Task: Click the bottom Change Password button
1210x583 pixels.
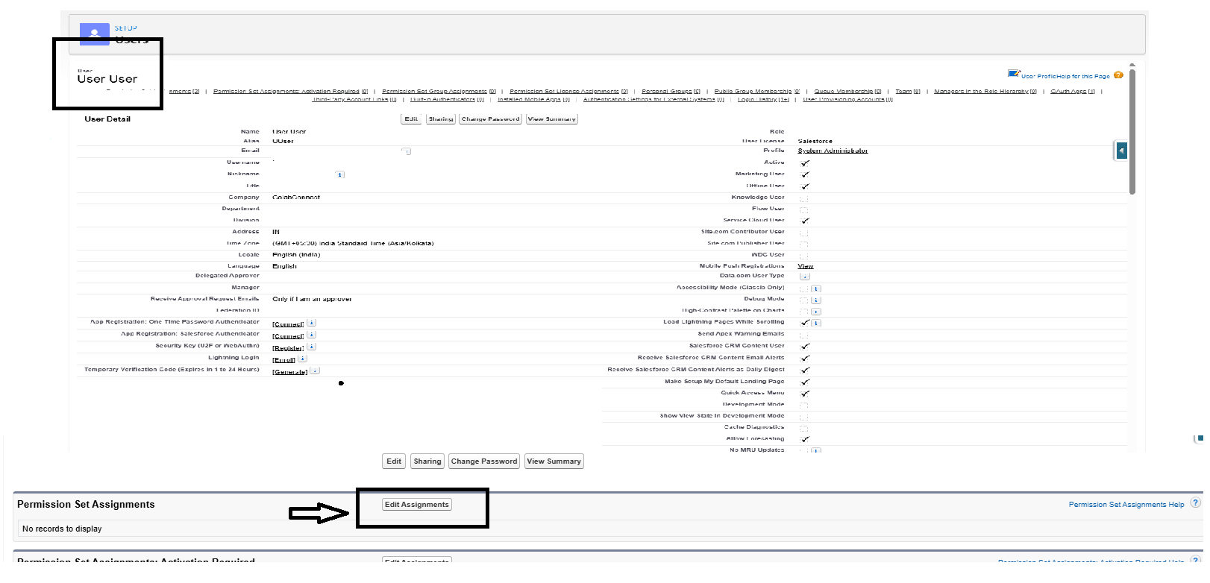Action: pos(483,461)
